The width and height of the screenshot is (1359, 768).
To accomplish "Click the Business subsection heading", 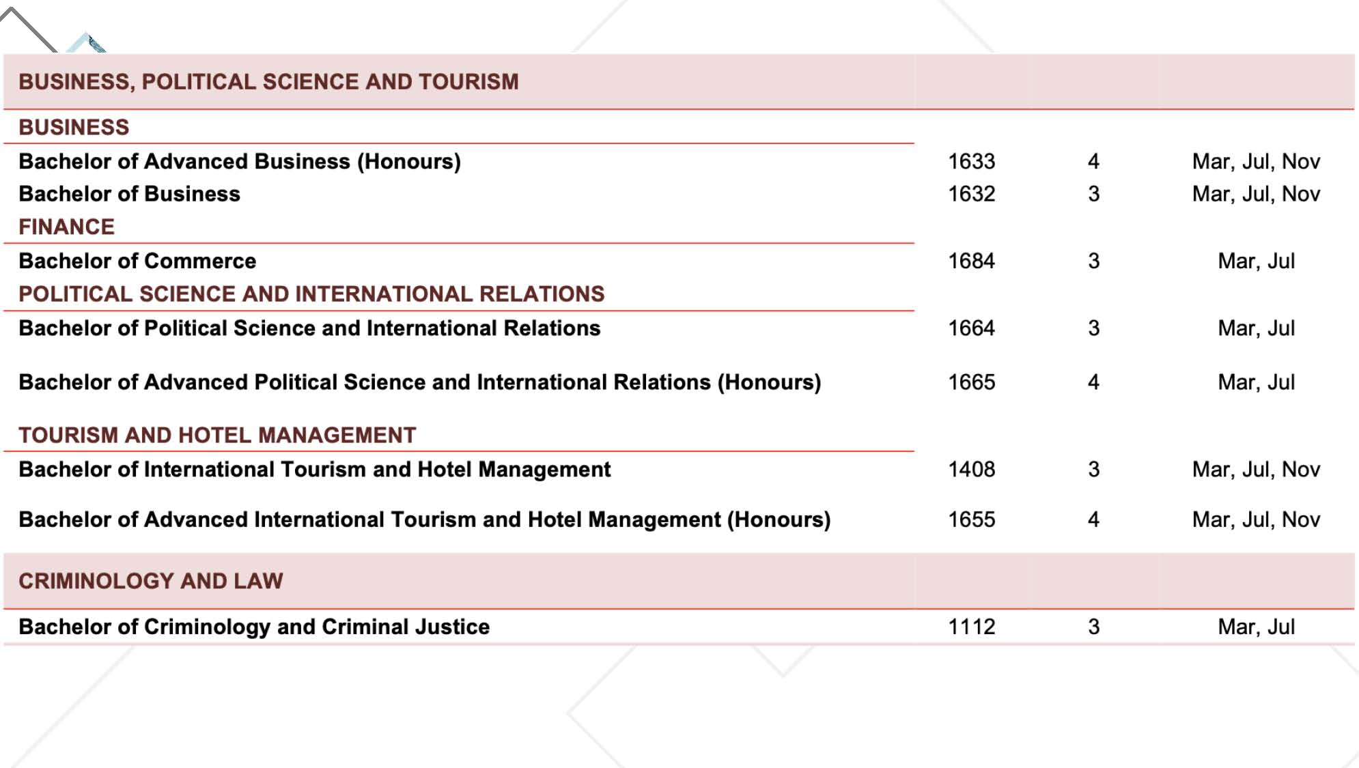I will 74,128.
